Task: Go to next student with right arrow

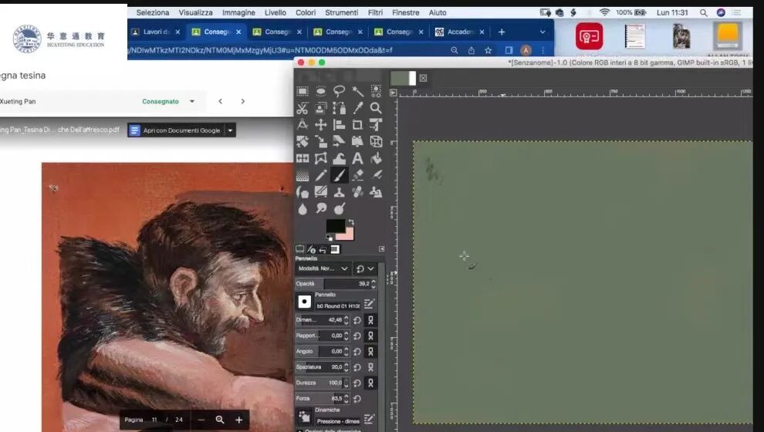Action: (242, 101)
